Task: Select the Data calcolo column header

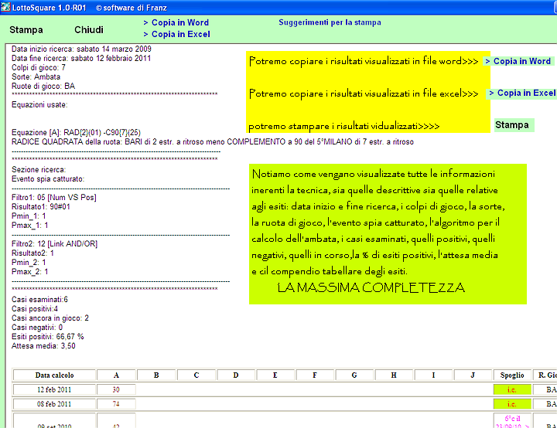Action: pos(54,375)
